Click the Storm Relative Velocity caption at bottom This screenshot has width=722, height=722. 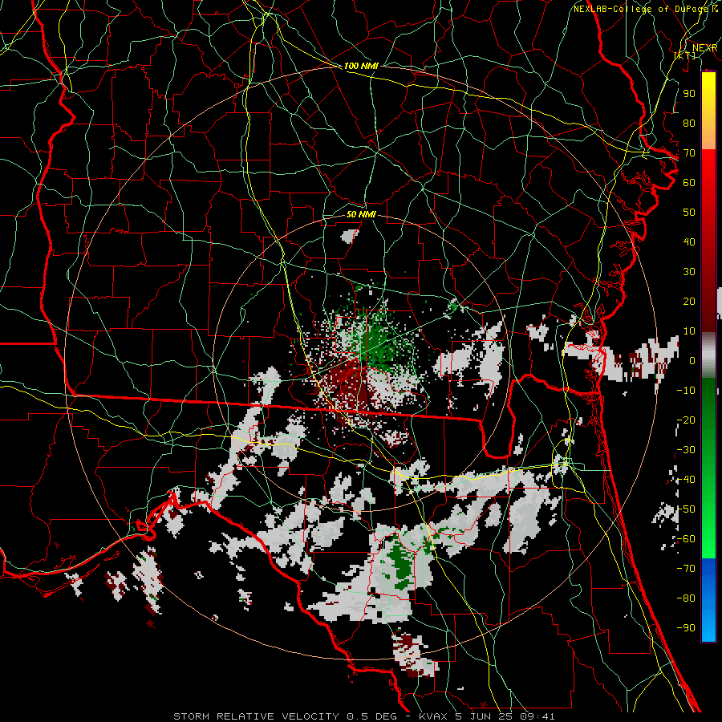pos(363,716)
